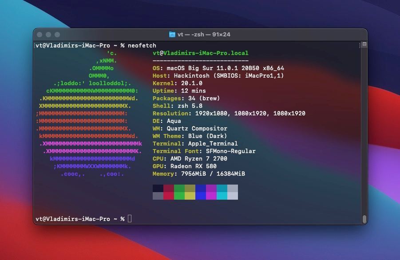Click the dark purple color block
The height and width of the screenshot is (260, 400).
coord(211,189)
